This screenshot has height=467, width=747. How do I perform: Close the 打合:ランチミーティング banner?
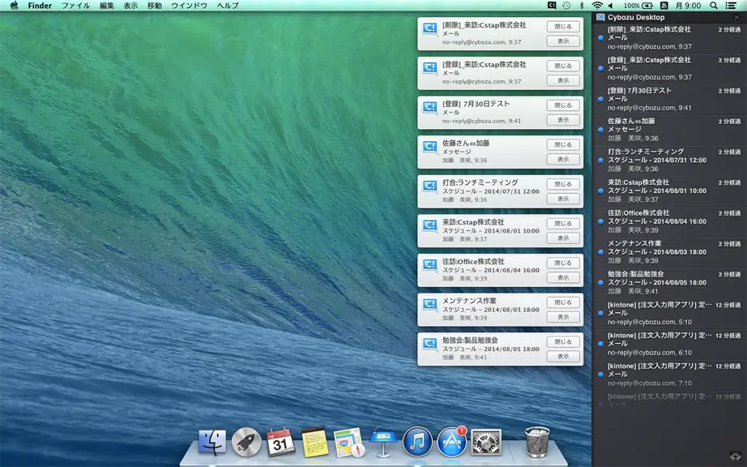[x=563, y=184]
